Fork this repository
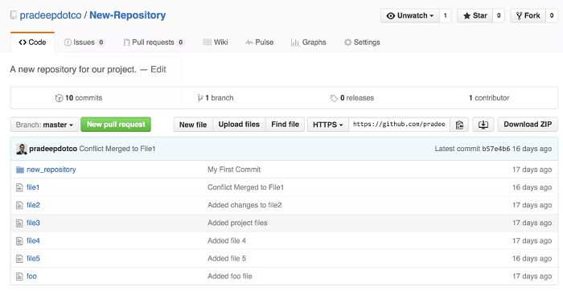This screenshot has height=291, width=563. 528,16
